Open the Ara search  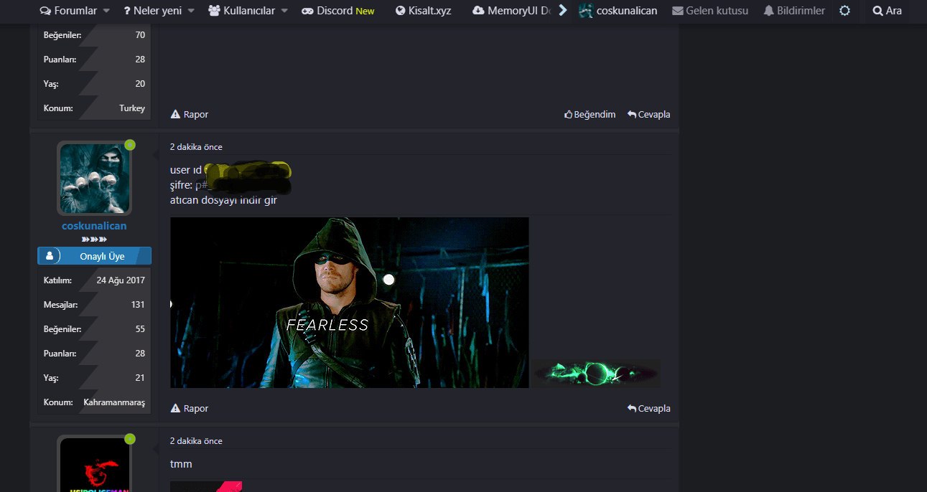click(x=887, y=11)
